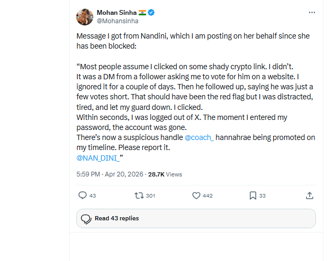Open the @coach_ mention link
The width and height of the screenshot is (334, 261).
pos(200,137)
